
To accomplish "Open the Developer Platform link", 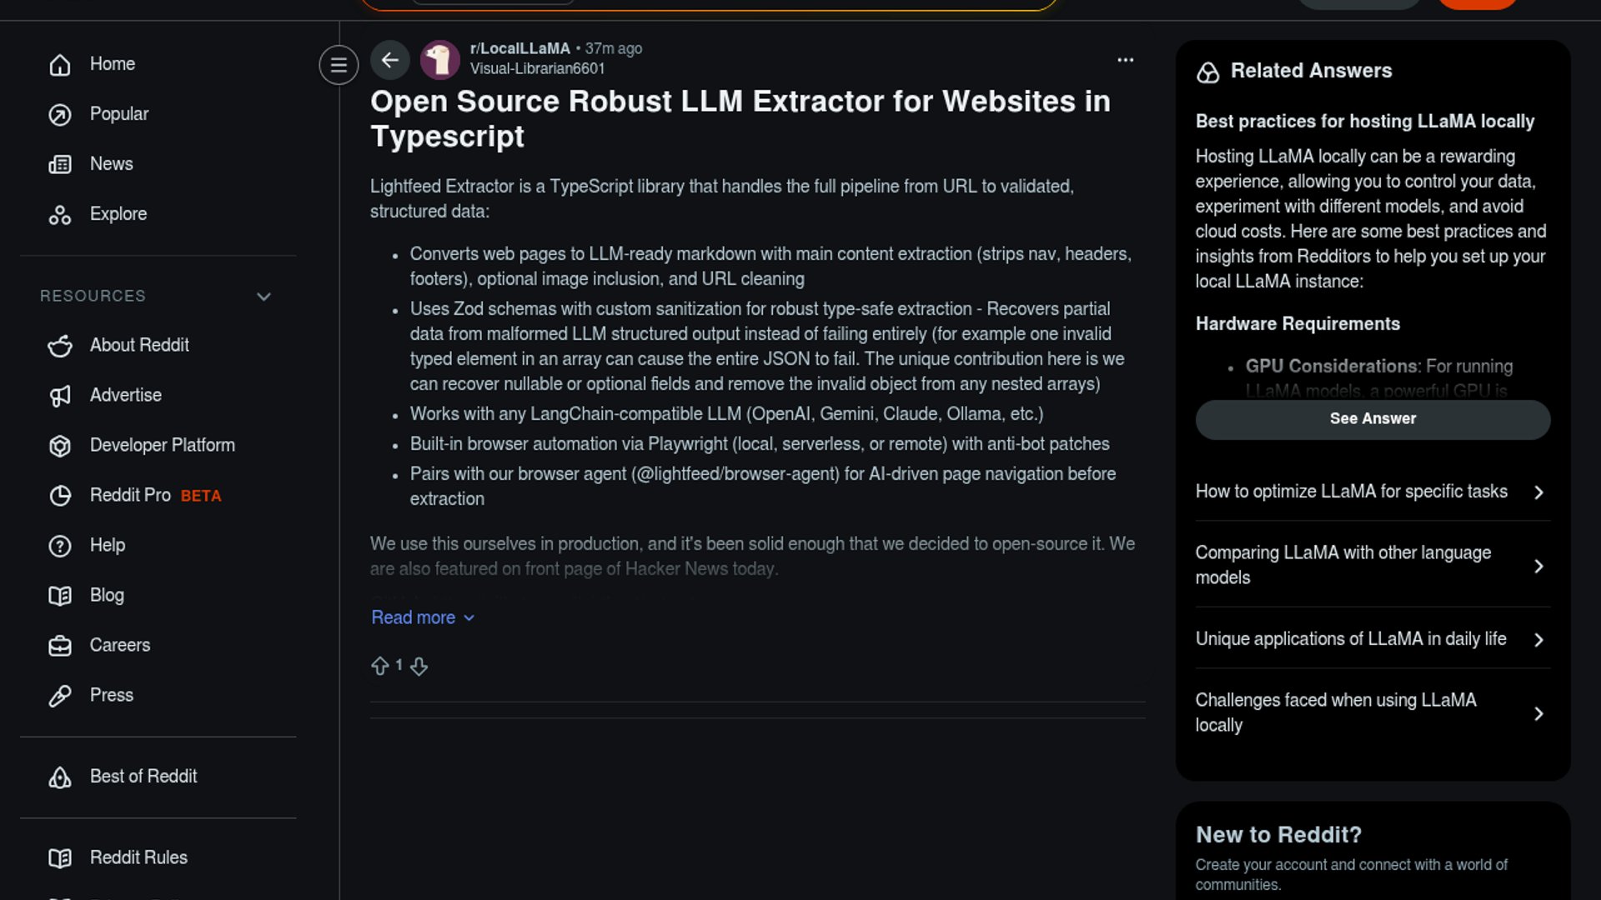I will pyautogui.click(x=162, y=445).
